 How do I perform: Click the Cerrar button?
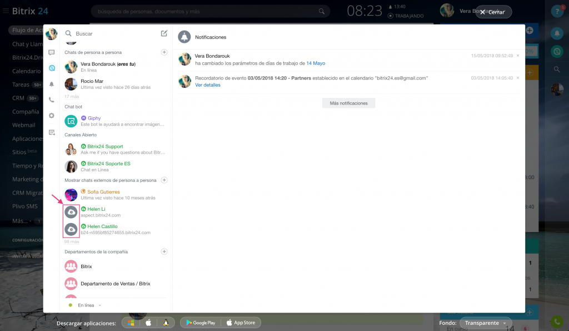[x=493, y=12]
